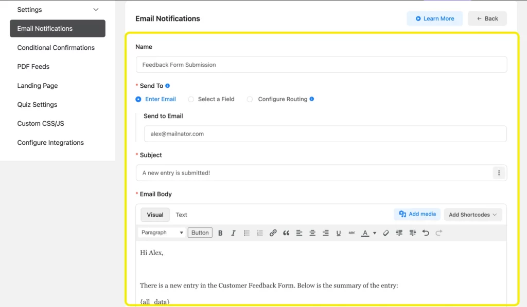
Task: Open Custom CSS/JS settings
Action: pyautogui.click(x=40, y=123)
